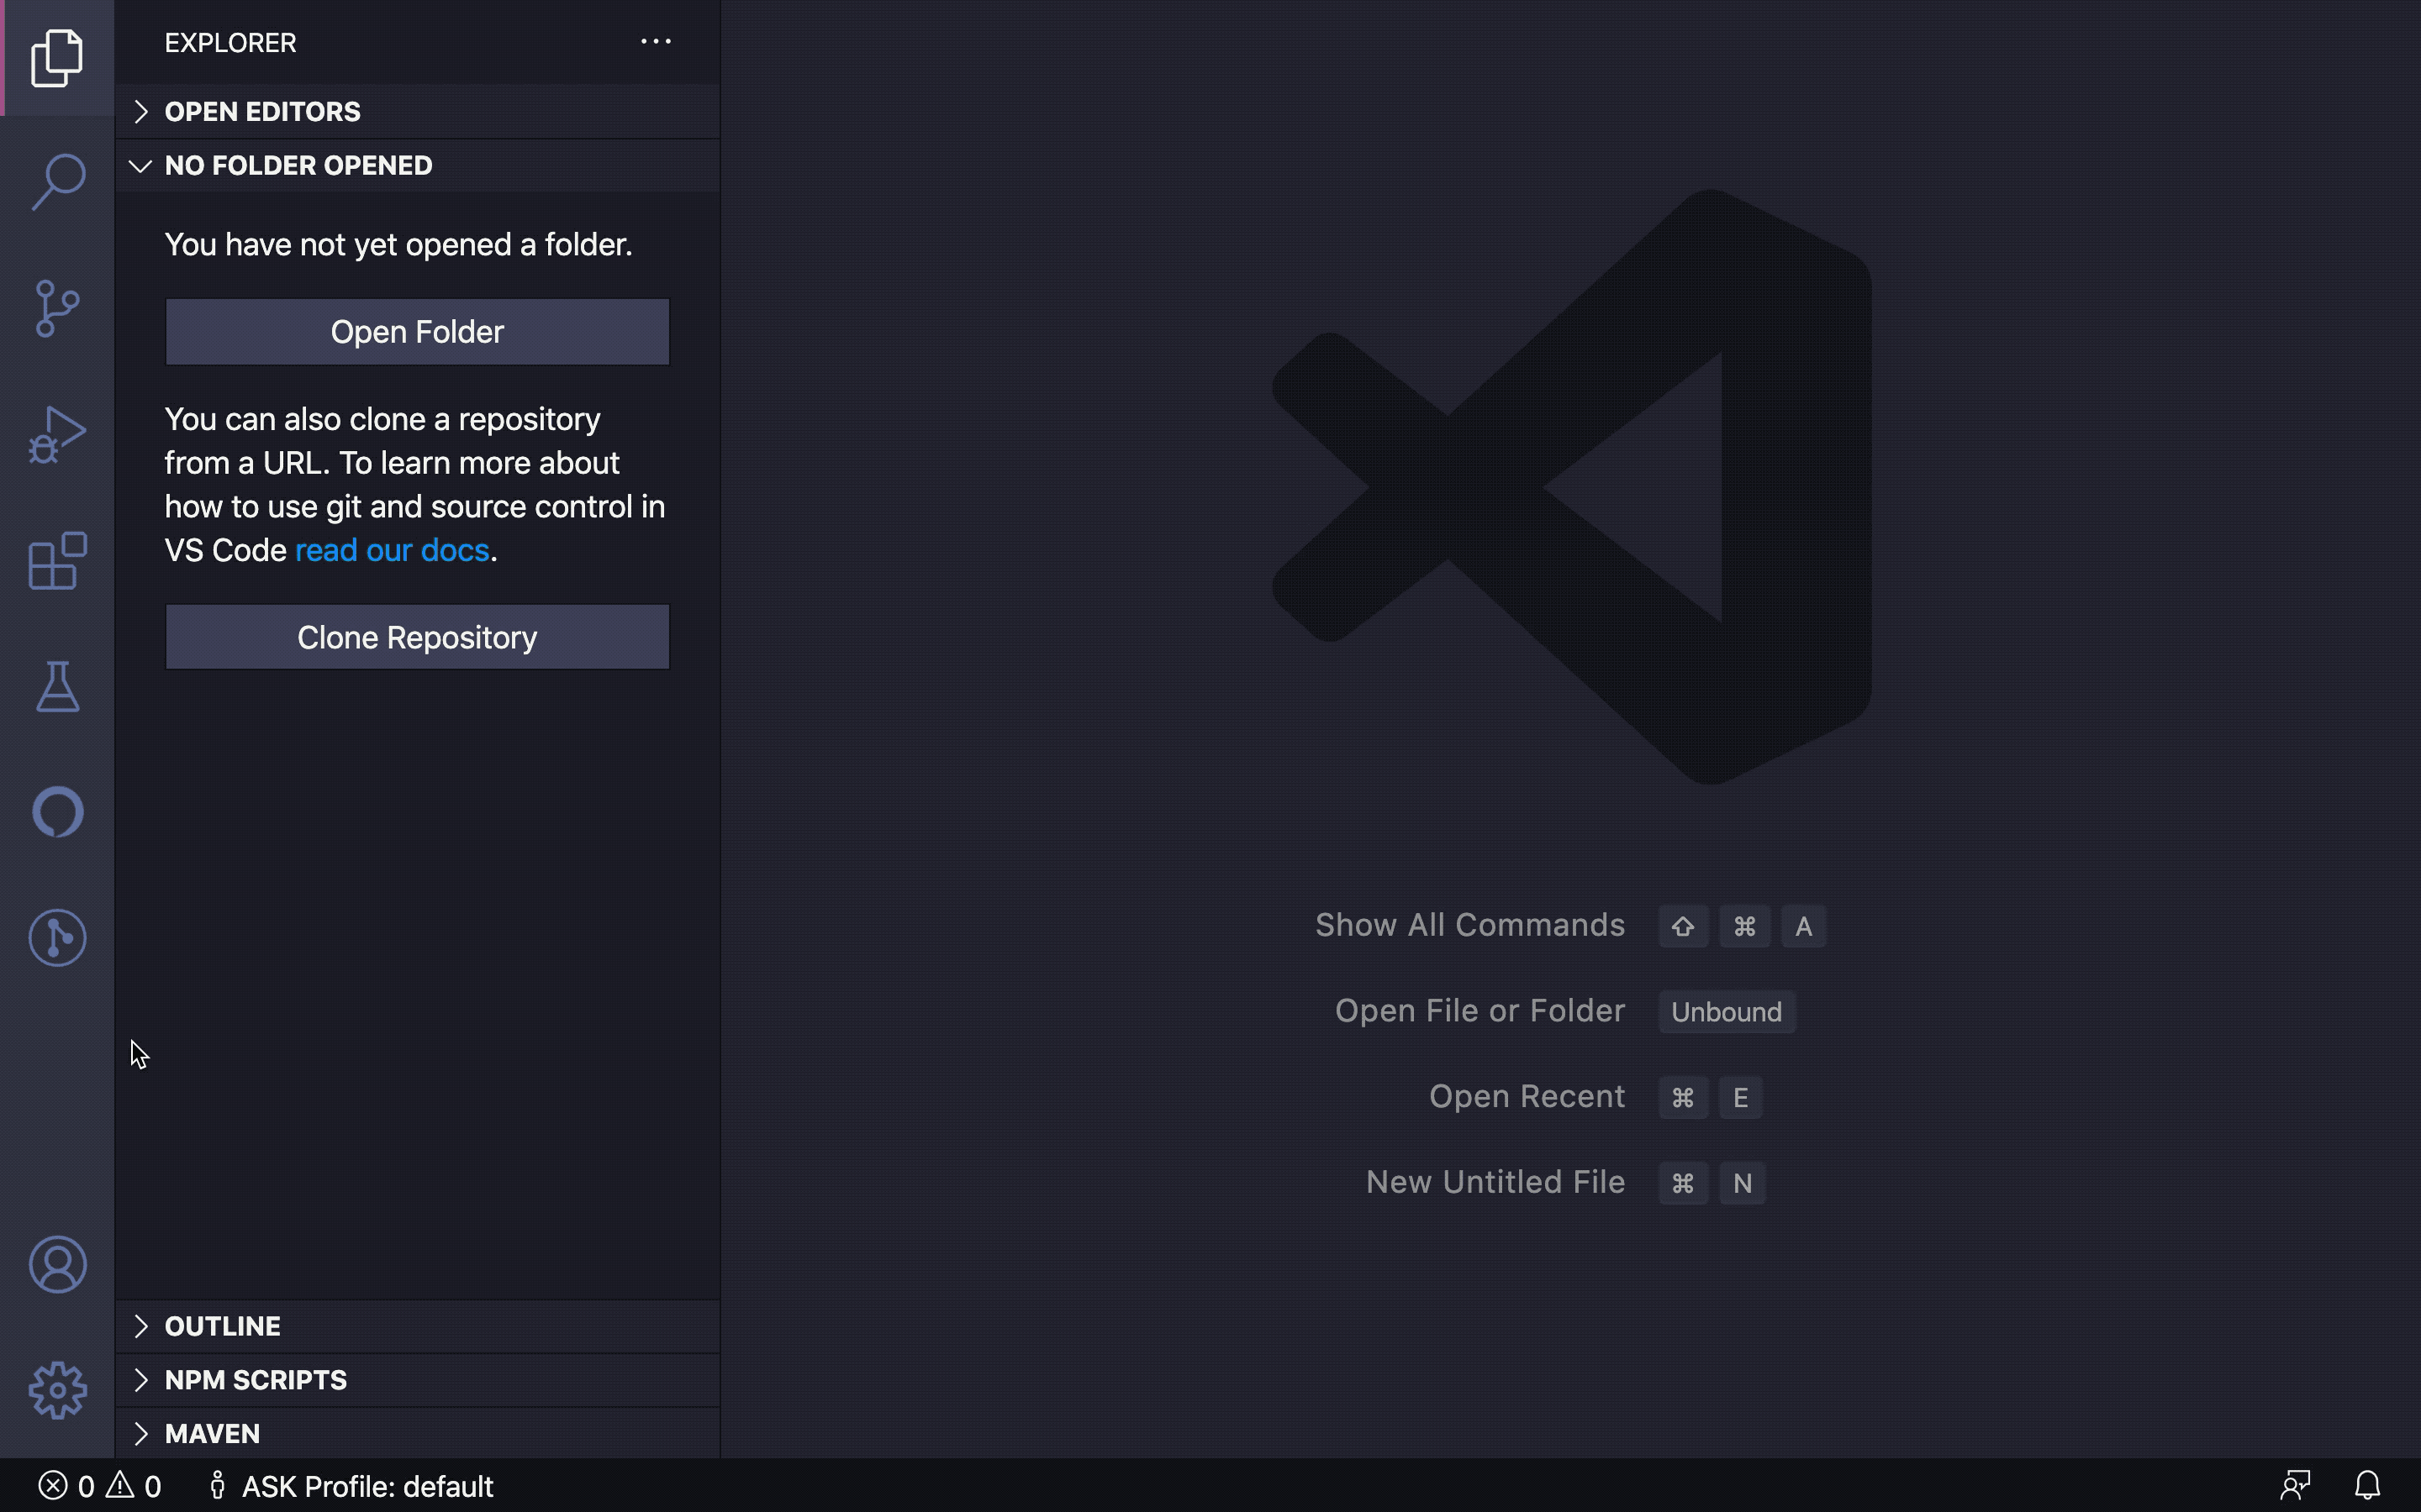Open the Manage gear settings icon
2421x1512 pixels.
click(57, 1390)
